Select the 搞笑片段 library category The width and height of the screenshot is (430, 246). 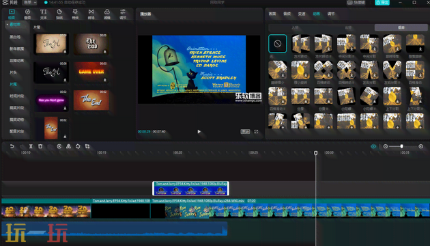click(17, 108)
